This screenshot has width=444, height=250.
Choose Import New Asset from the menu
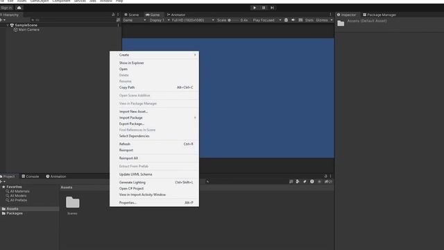pos(154,111)
